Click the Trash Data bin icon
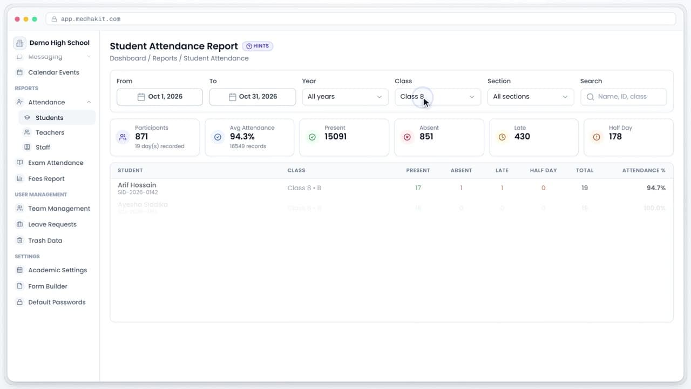The height and width of the screenshot is (389, 691). pyautogui.click(x=20, y=240)
